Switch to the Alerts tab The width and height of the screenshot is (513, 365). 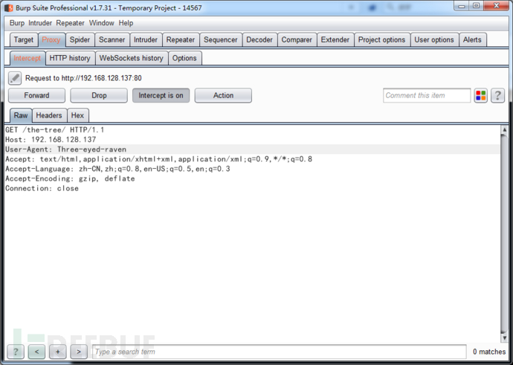coord(472,40)
